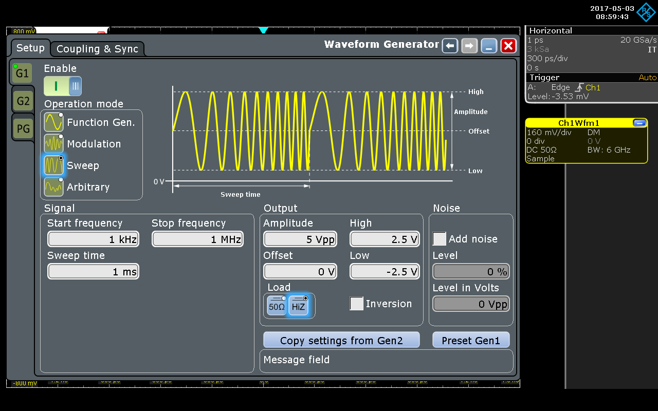
Task: Edit the Start frequency field
Action: coord(93,239)
